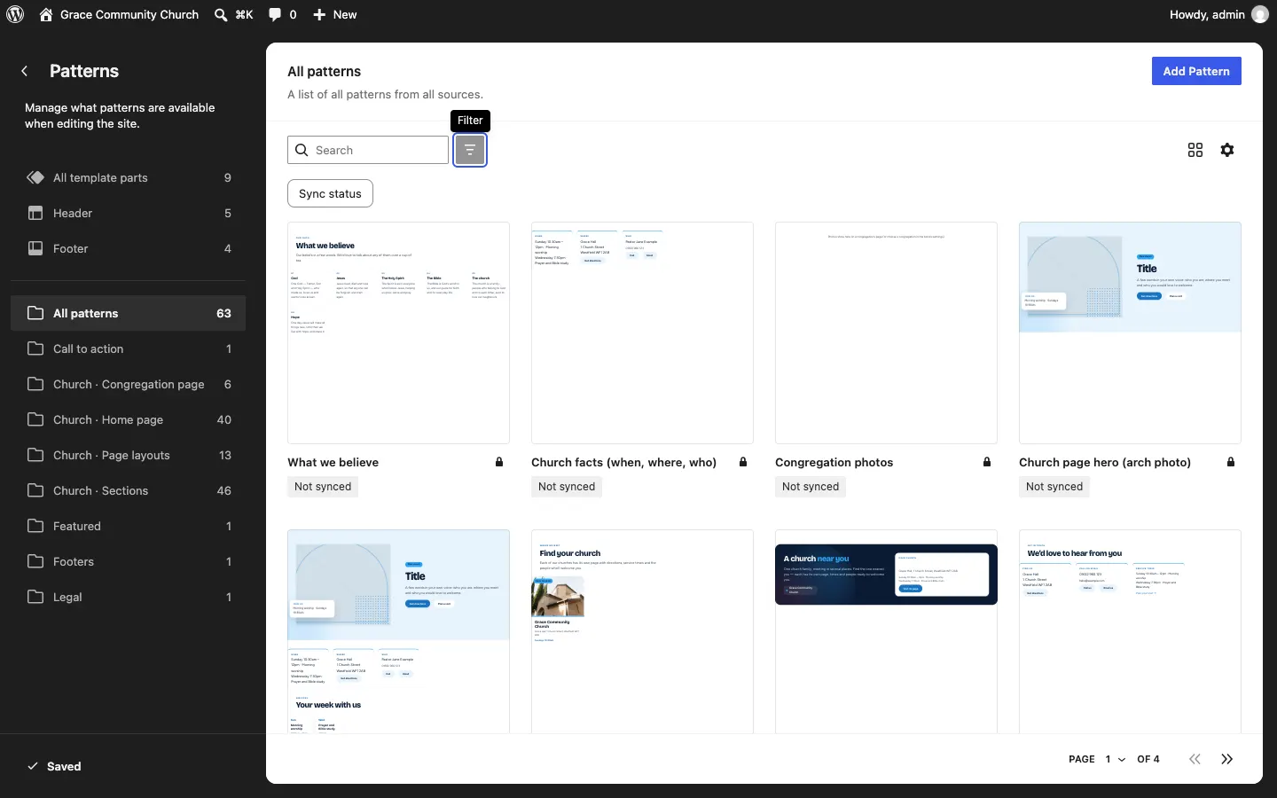
Task: Select the All patterns category
Action: [x=129, y=313]
